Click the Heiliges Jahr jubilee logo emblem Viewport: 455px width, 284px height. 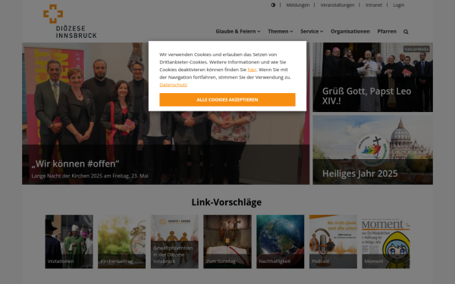click(x=372, y=150)
